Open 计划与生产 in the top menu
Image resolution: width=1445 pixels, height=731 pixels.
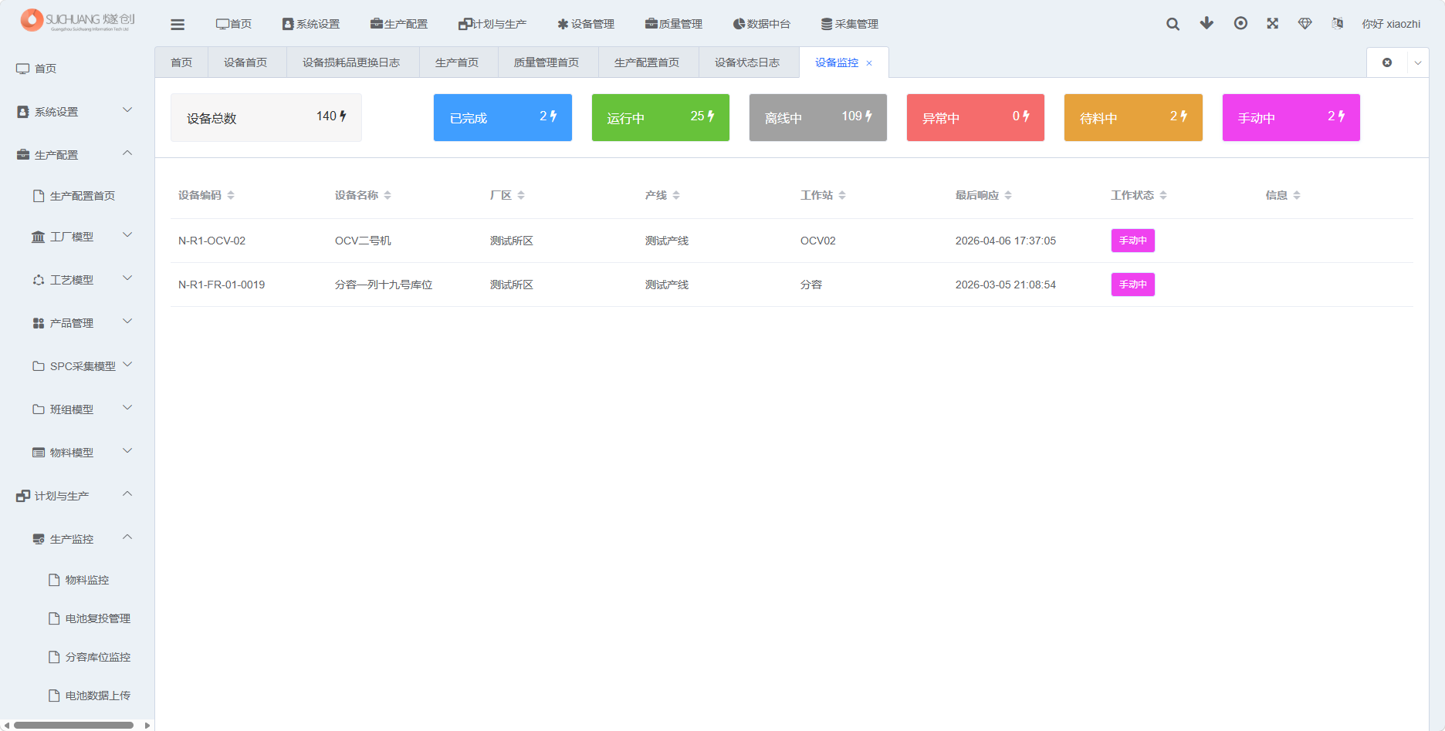[x=492, y=24]
